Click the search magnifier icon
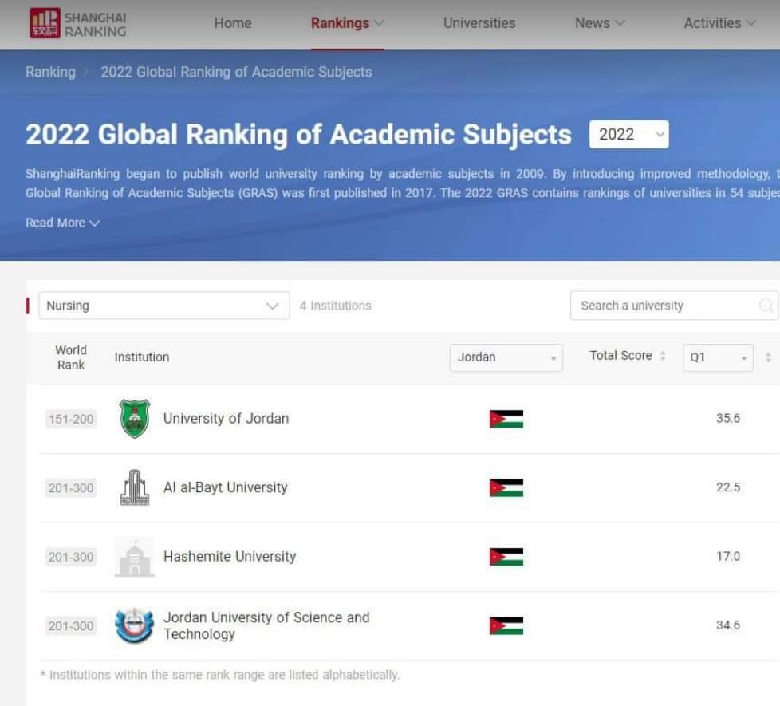 [x=766, y=306]
